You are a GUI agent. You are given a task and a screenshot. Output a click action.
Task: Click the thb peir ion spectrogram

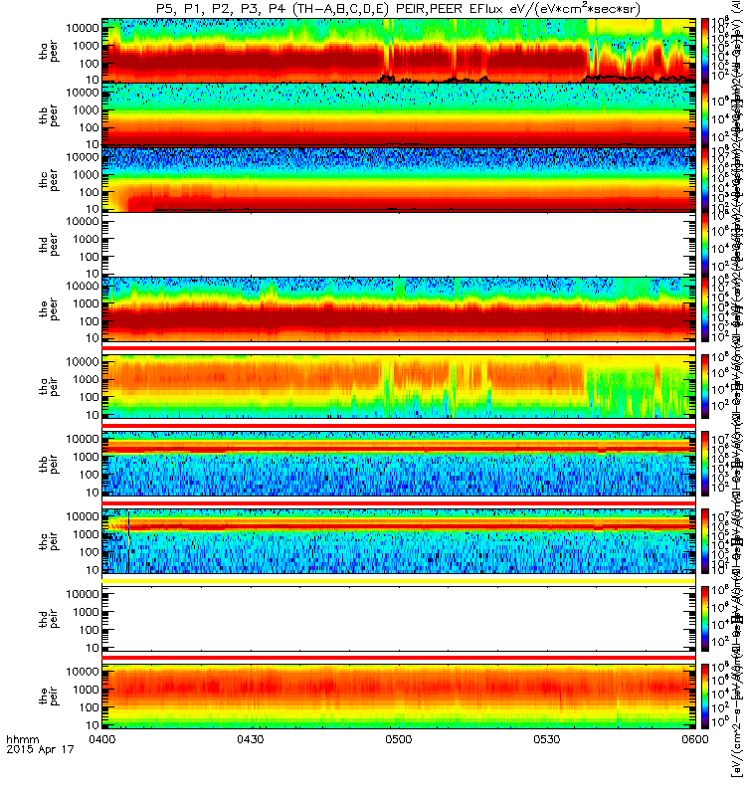pyautogui.click(x=399, y=464)
